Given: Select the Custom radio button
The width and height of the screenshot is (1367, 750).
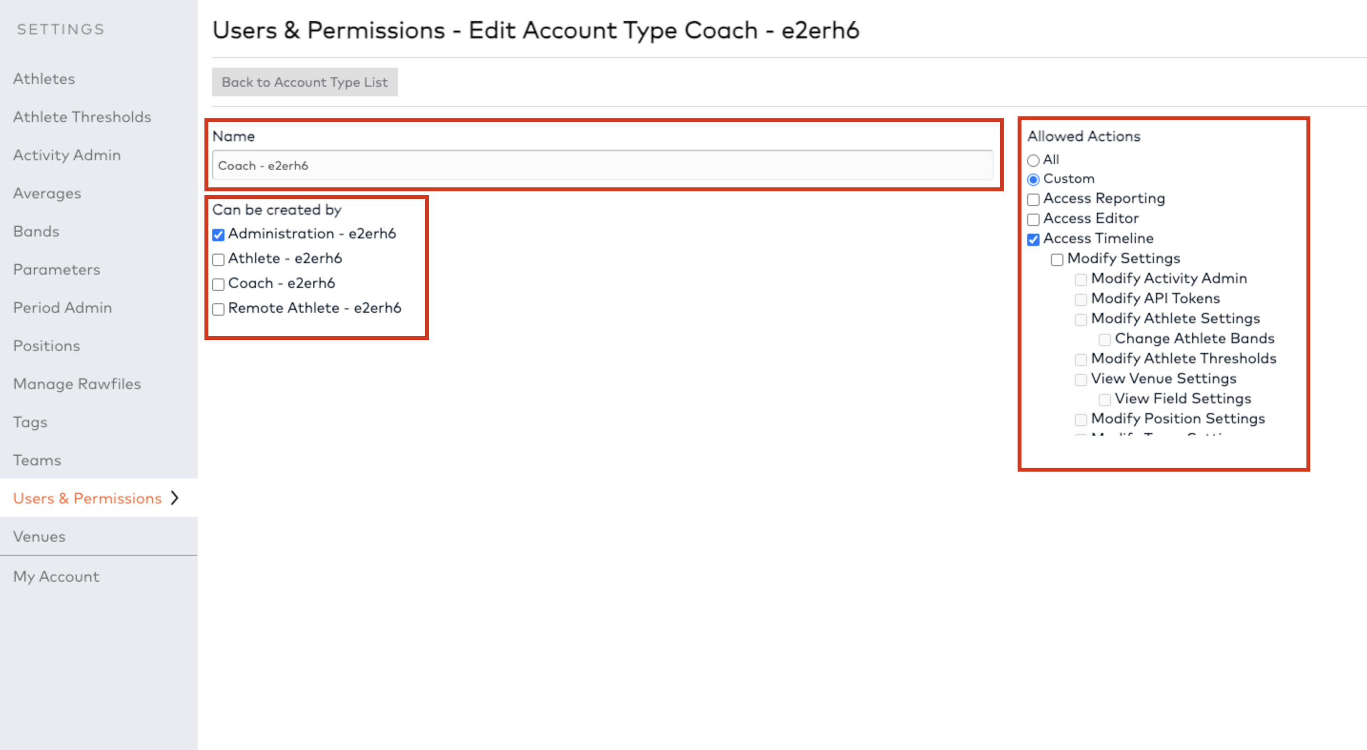Looking at the screenshot, I should (1033, 179).
